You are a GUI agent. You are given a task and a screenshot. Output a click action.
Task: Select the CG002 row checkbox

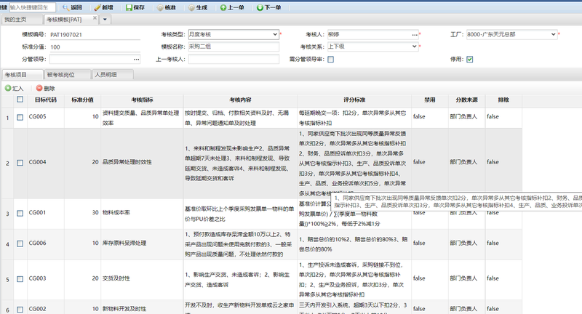point(20,309)
